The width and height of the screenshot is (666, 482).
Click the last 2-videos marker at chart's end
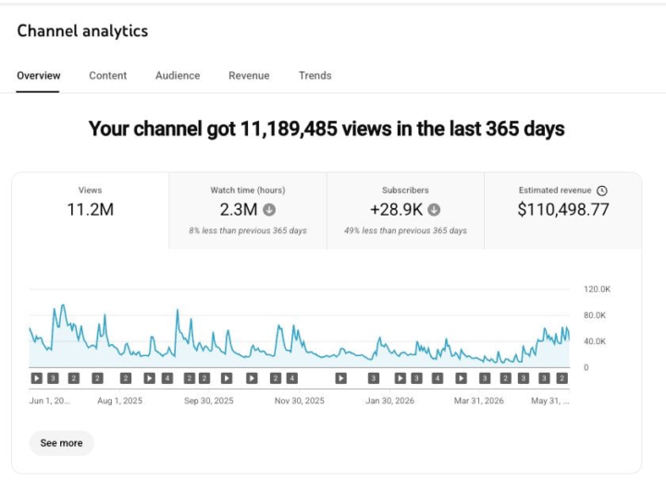point(562,378)
